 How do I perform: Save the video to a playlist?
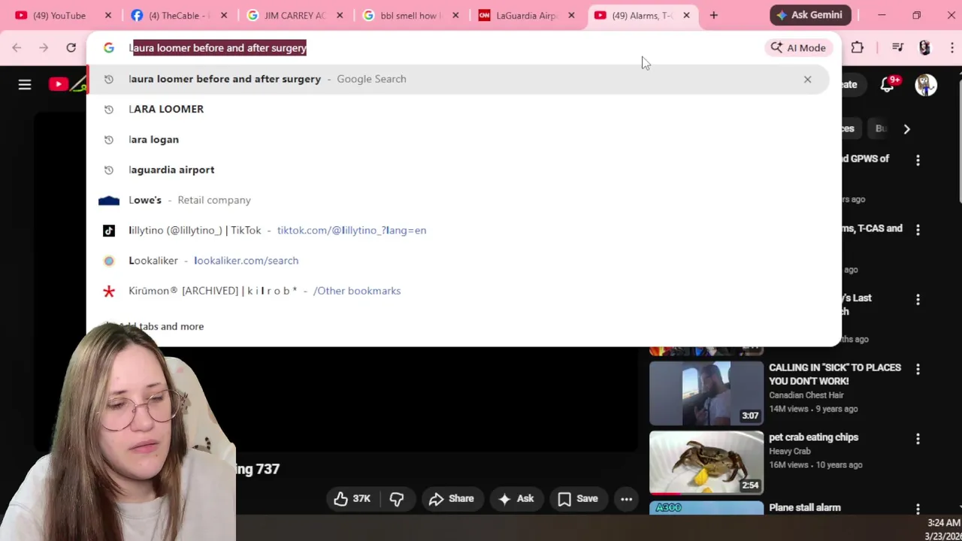coord(578,499)
